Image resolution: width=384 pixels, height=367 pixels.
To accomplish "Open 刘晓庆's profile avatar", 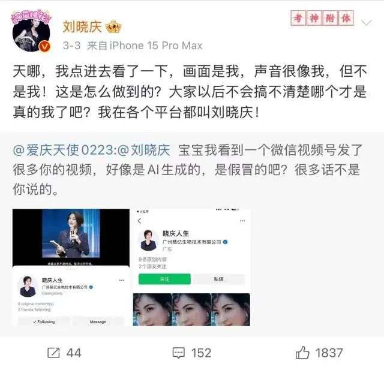I will pos(31,31).
